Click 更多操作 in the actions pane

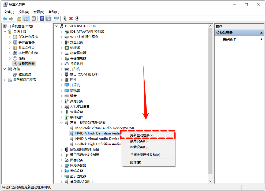pyautogui.click(x=229, y=39)
